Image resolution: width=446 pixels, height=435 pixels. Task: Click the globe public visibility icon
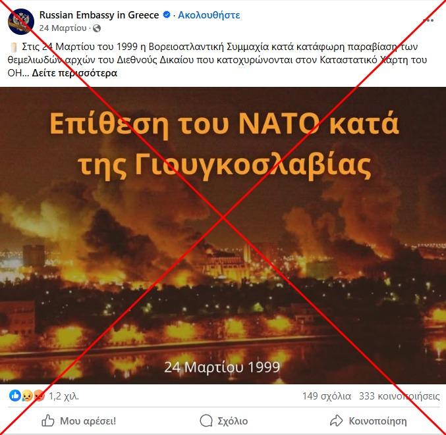click(x=97, y=28)
